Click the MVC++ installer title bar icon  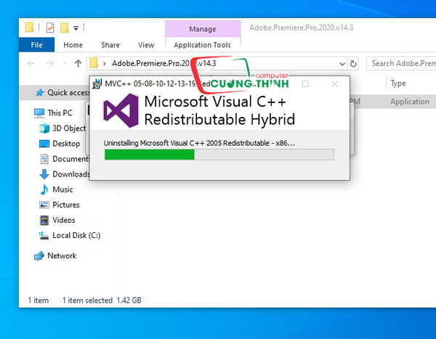97,83
